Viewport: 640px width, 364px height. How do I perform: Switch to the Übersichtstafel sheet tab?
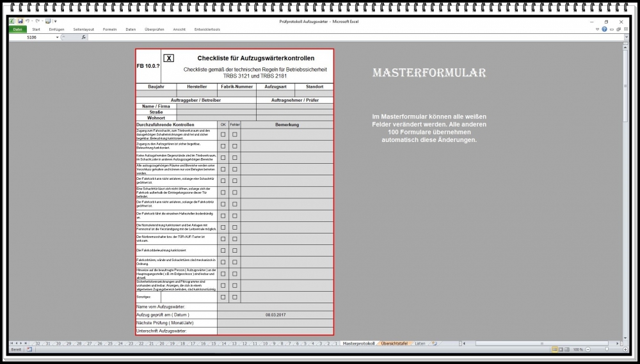click(x=394, y=344)
